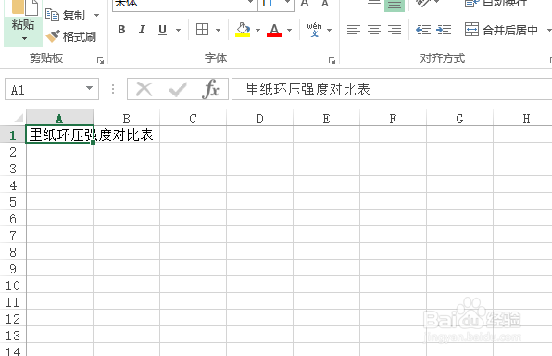552x356 pixels.
Task: Select column B header
Action: (126, 119)
